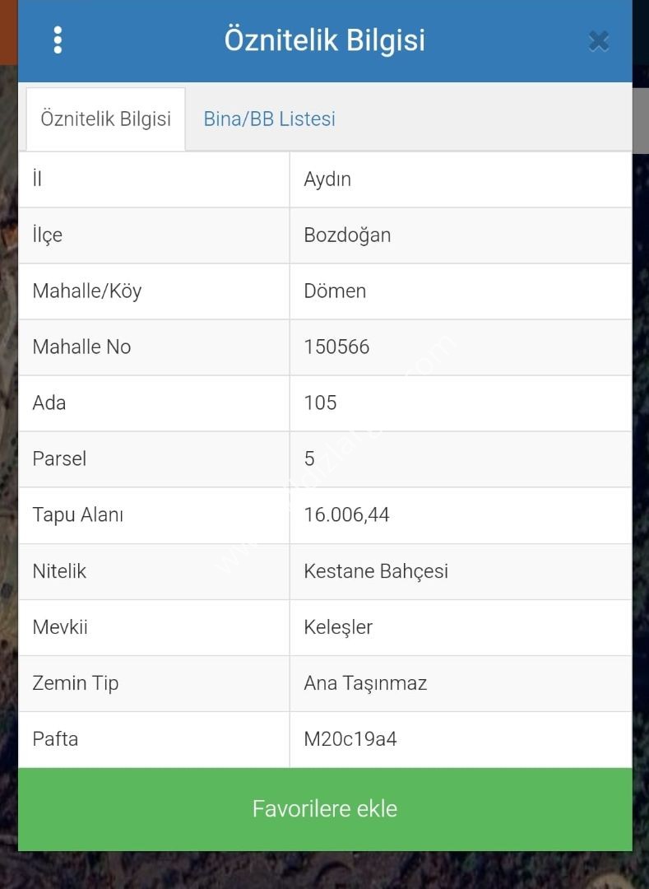Select the Aydın province value

click(x=327, y=179)
